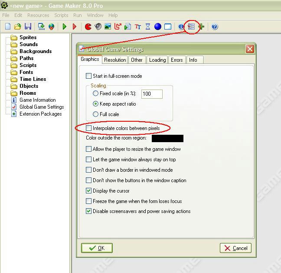
Task: Click the fixed scale percentage field
Action: click(x=152, y=94)
